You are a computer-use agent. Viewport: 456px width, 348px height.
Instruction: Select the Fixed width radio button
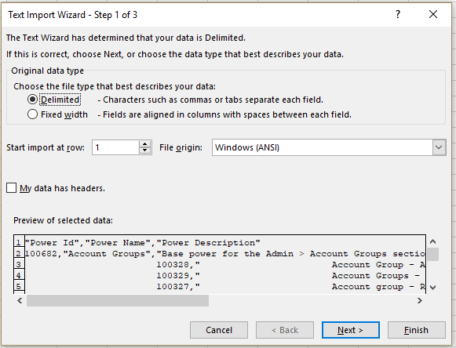click(32, 114)
